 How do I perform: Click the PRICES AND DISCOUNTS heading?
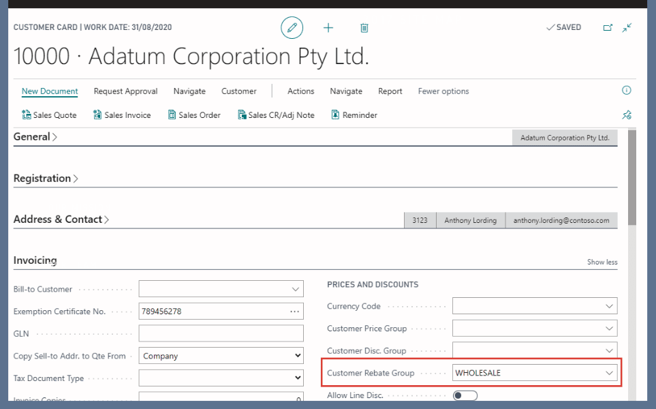pyautogui.click(x=373, y=285)
